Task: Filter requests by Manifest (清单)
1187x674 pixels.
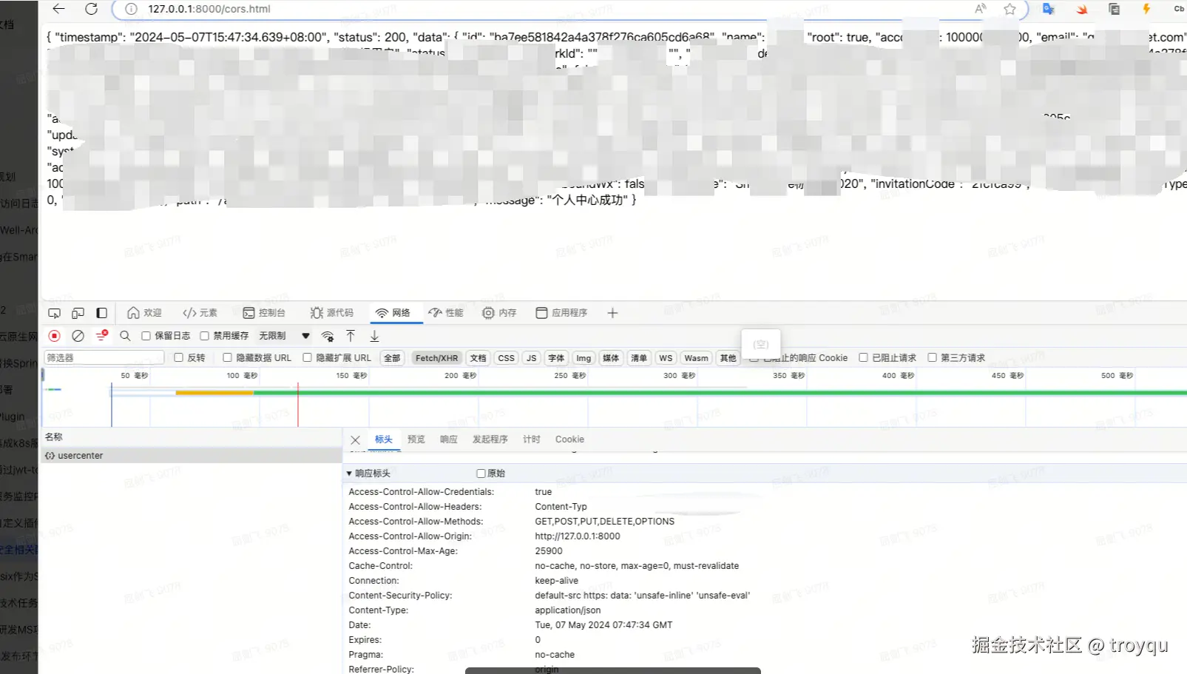Action: (x=639, y=358)
